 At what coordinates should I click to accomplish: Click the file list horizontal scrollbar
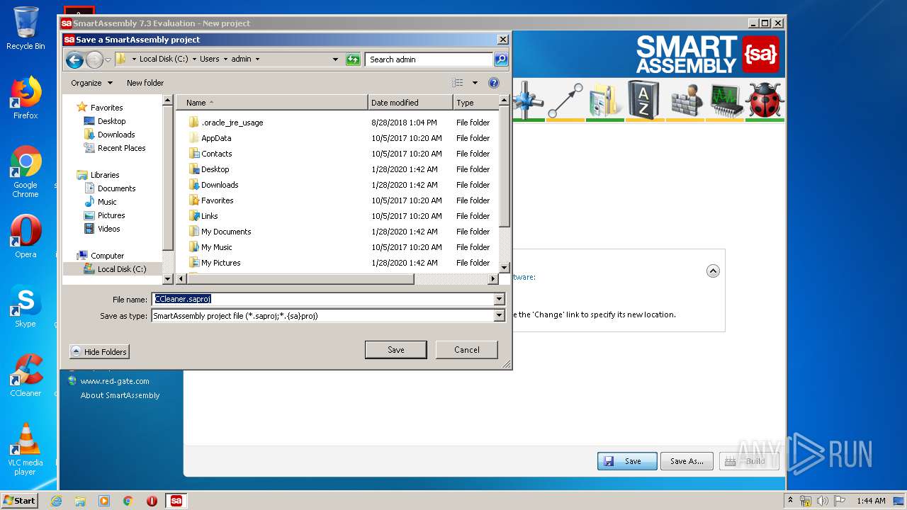337,279
